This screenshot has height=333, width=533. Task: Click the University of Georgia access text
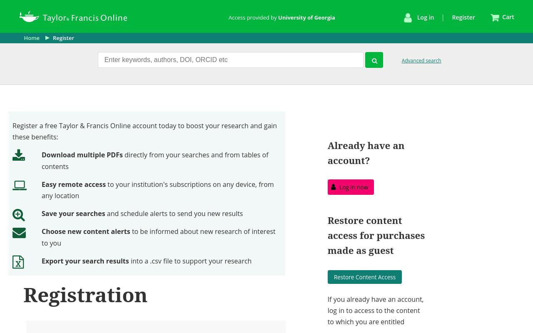306,17
